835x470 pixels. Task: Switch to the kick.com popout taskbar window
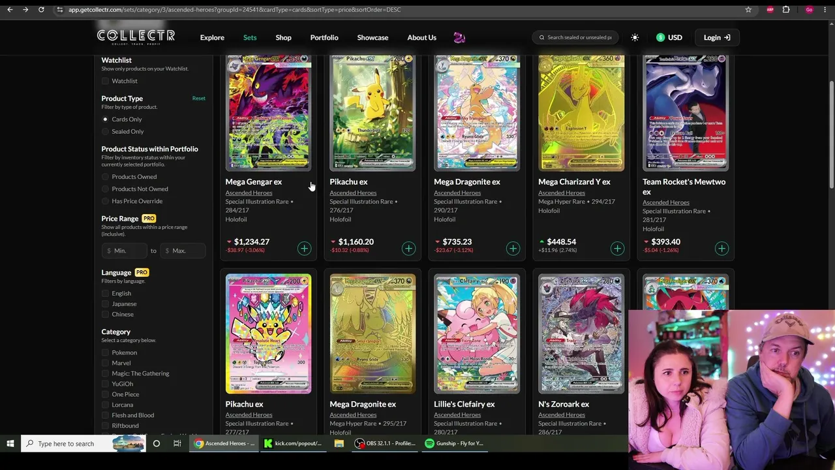(x=293, y=444)
